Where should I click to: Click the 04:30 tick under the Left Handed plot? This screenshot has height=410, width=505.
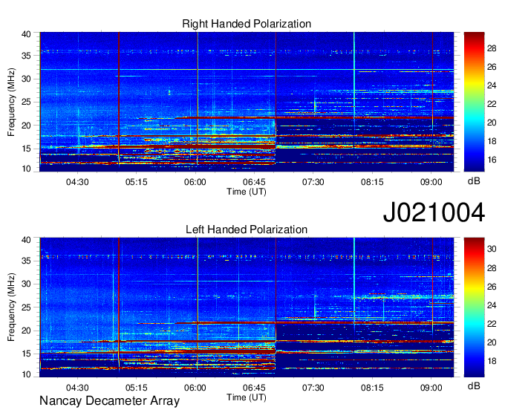click(77, 388)
